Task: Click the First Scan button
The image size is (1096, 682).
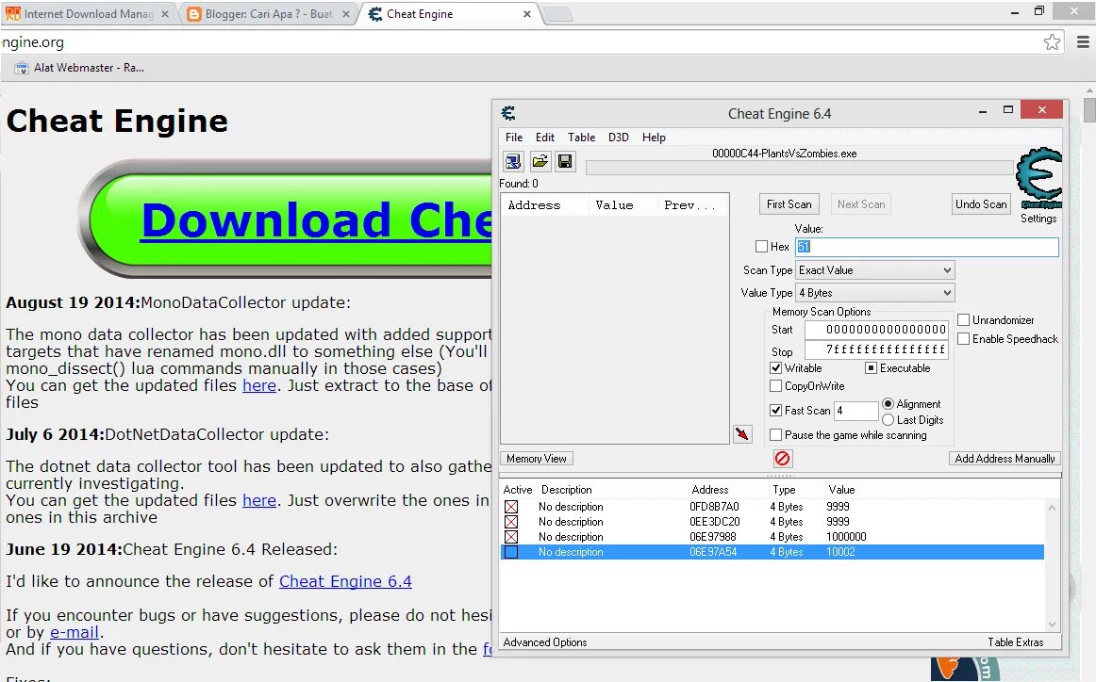Action: click(789, 204)
